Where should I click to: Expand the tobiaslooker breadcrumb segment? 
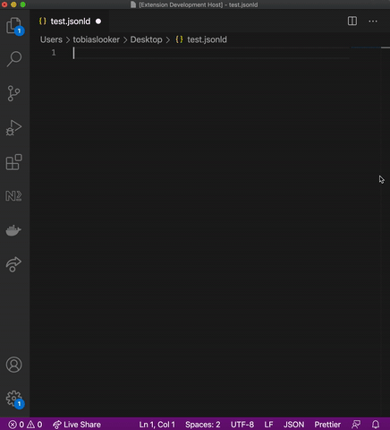96,39
